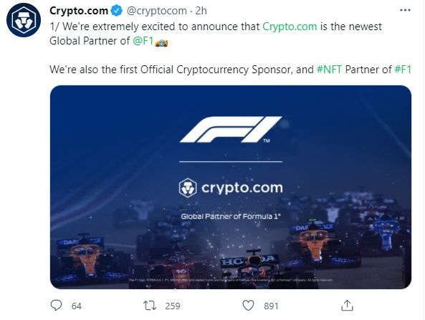This screenshot has height=320, width=425.
Task: Click the share upload icon
Action: tap(347, 306)
